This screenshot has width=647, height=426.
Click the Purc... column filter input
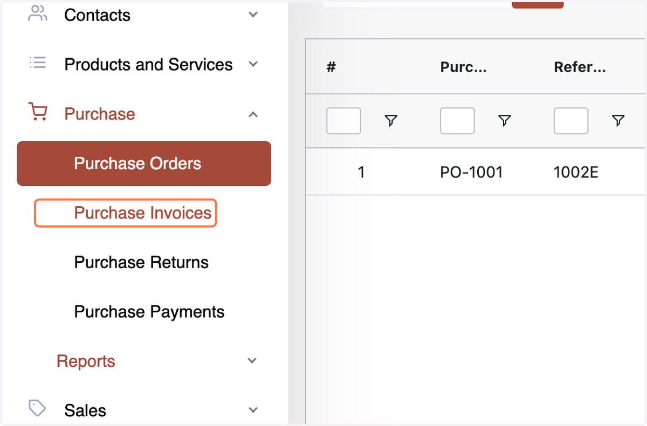point(457,121)
